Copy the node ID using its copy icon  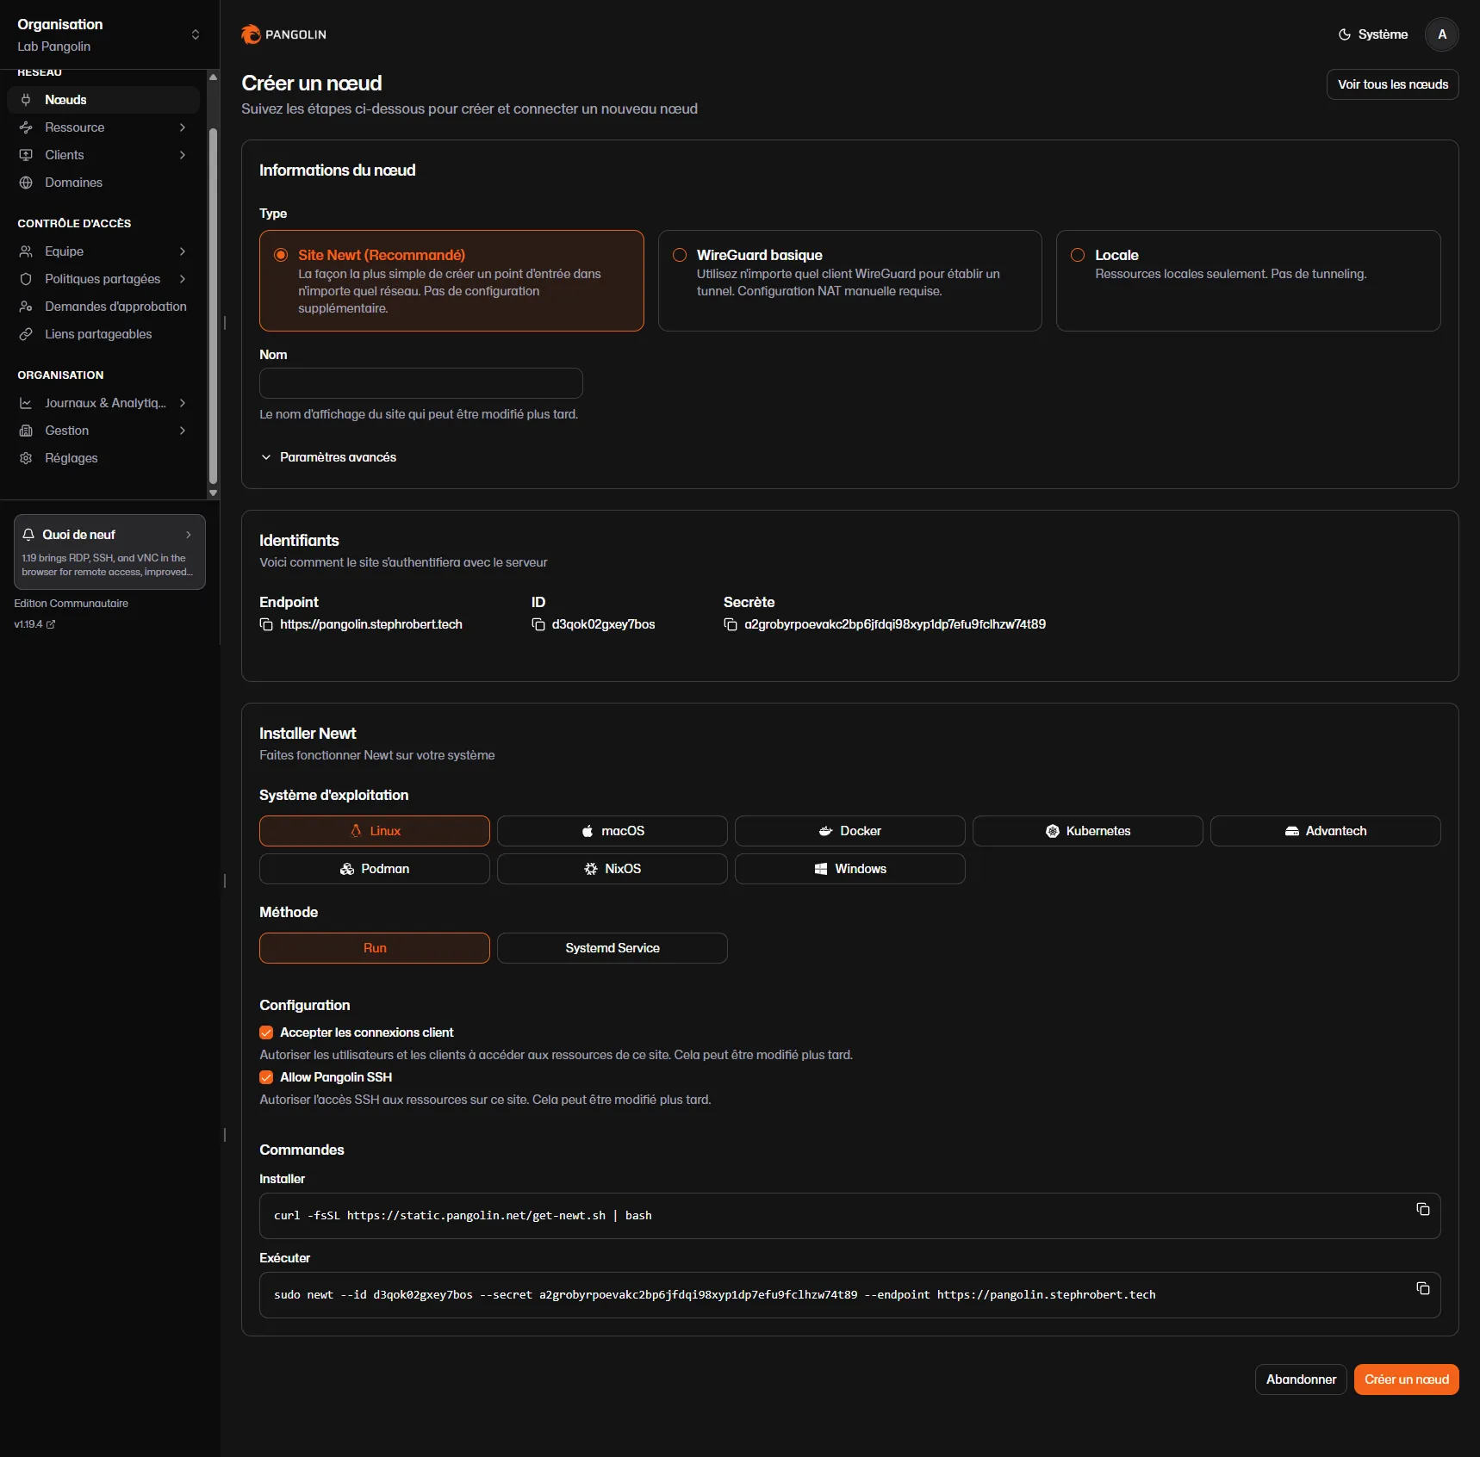(538, 624)
